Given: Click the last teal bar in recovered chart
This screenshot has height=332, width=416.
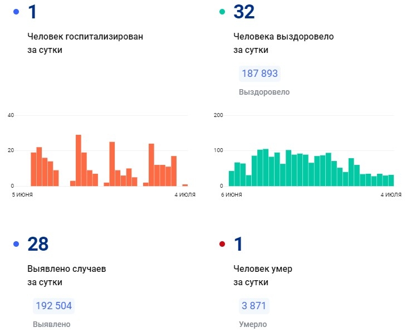Looking at the screenshot, I should point(391,180).
